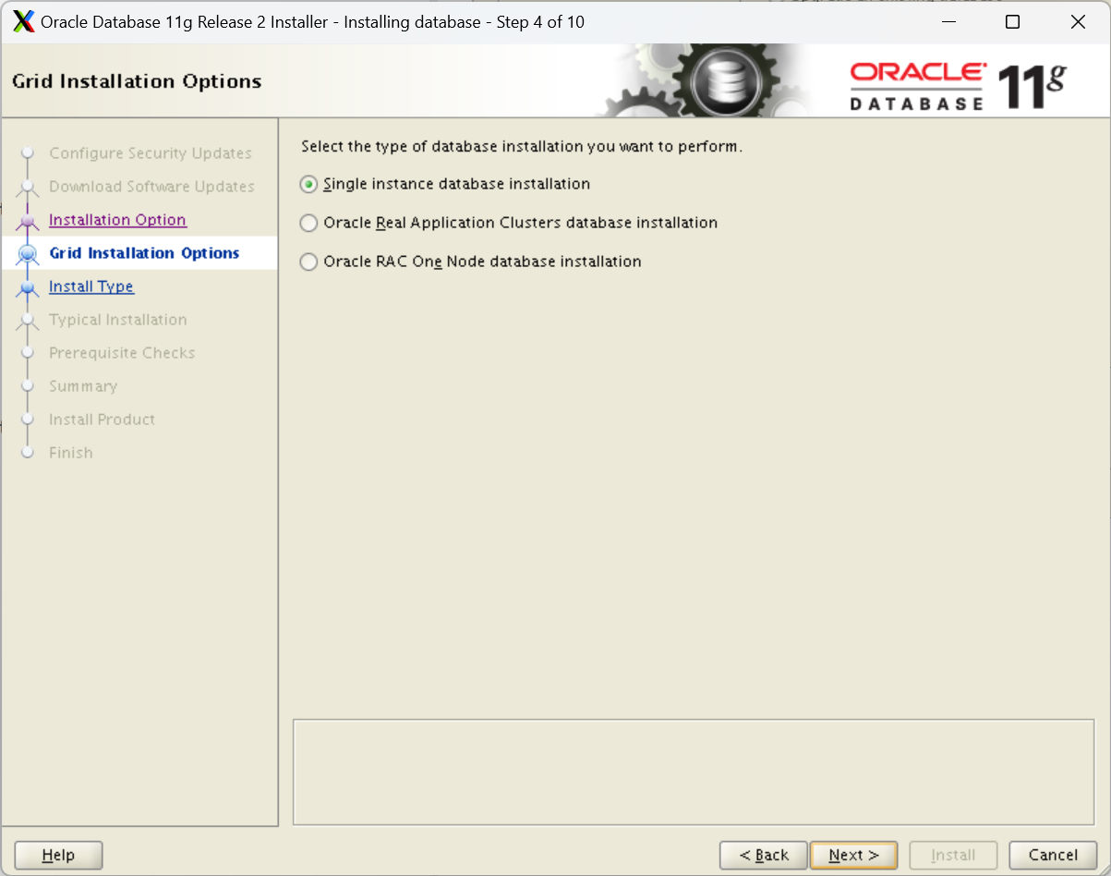Screen dimensions: 1111x876
Task: Close the installer window
Action: coord(1078,22)
